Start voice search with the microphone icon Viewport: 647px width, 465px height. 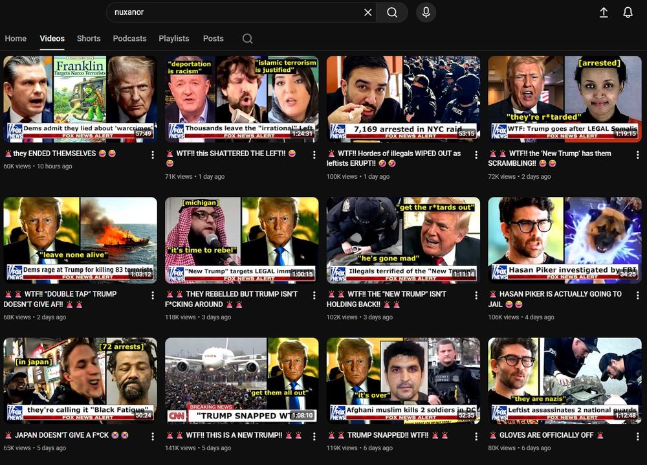coord(426,12)
